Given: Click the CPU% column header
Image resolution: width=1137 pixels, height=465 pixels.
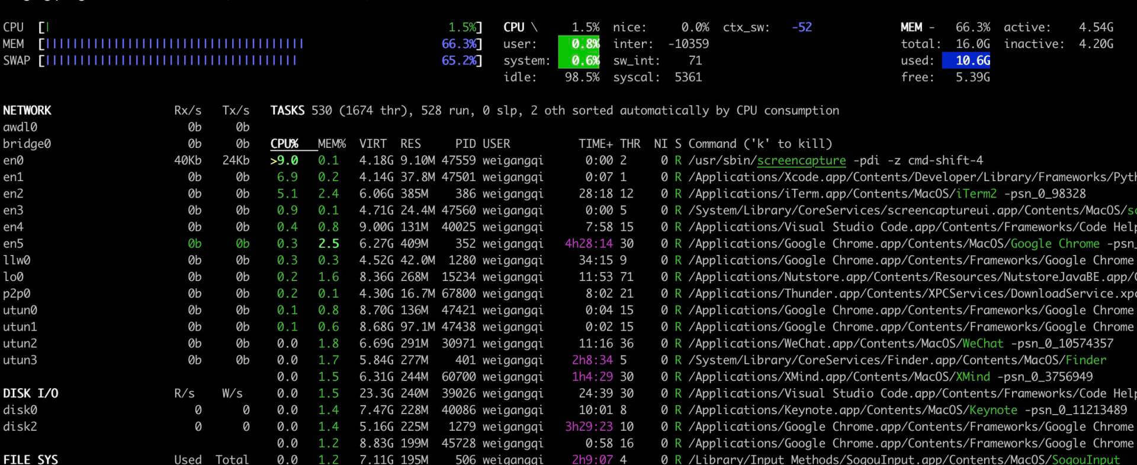Looking at the screenshot, I should (x=284, y=144).
